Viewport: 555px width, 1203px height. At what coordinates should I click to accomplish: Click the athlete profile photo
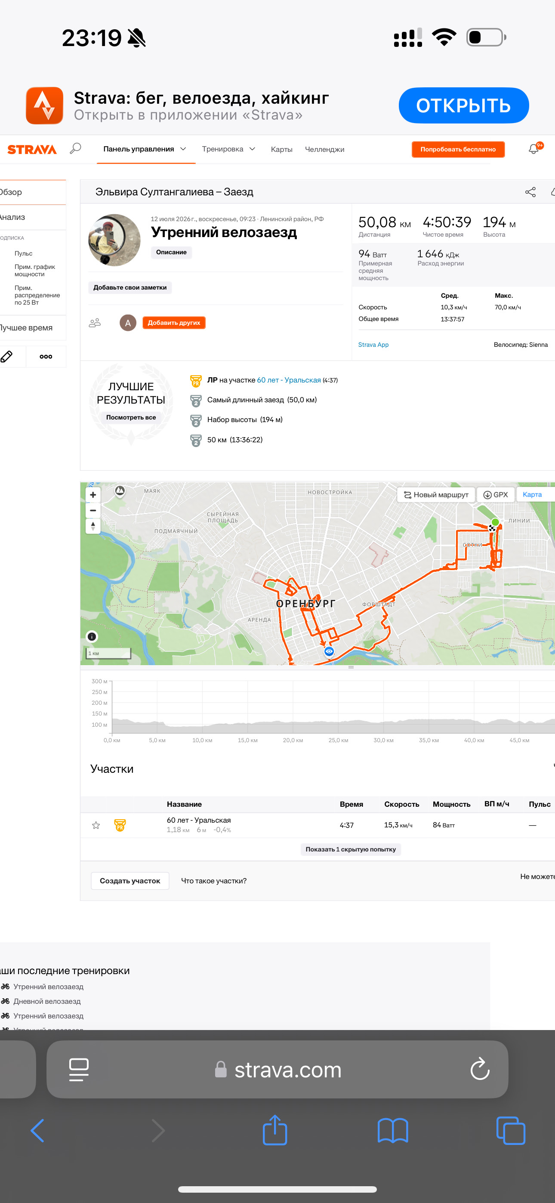114,240
